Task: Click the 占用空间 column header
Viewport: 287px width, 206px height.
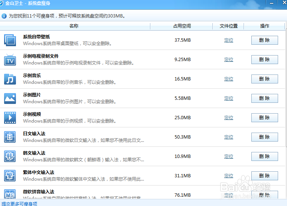Action: (182, 26)
